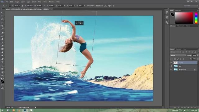
Task: Select the Healing Brush tool
Action: click(2, 33)
